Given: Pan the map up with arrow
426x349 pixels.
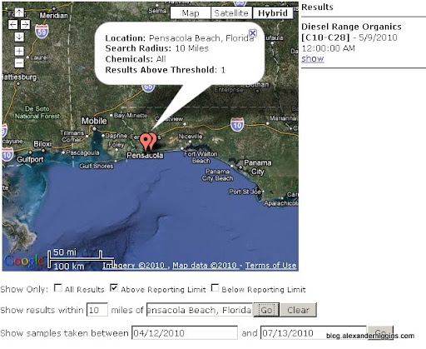Looking at the screenshot, I should coord(19,12).
